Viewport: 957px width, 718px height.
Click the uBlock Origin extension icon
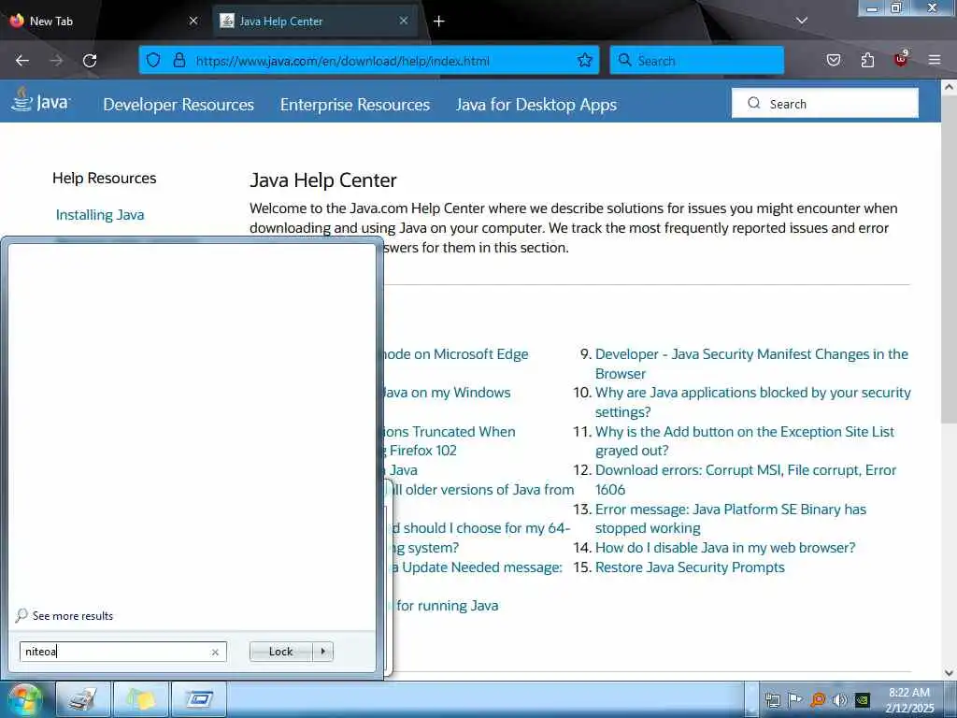point(901,59)
